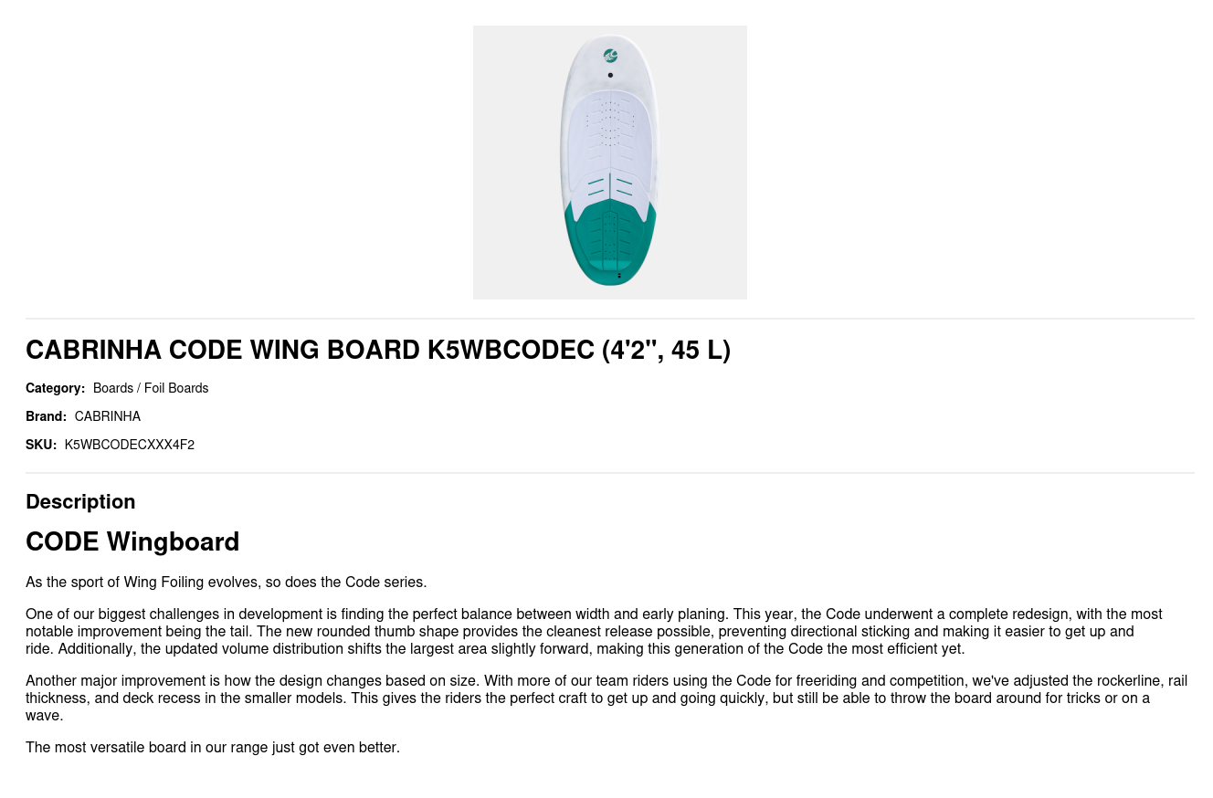Click the "most versatile board" closing sentence
The height and width of the screenshot is (798, 1213).
(213, 747)
